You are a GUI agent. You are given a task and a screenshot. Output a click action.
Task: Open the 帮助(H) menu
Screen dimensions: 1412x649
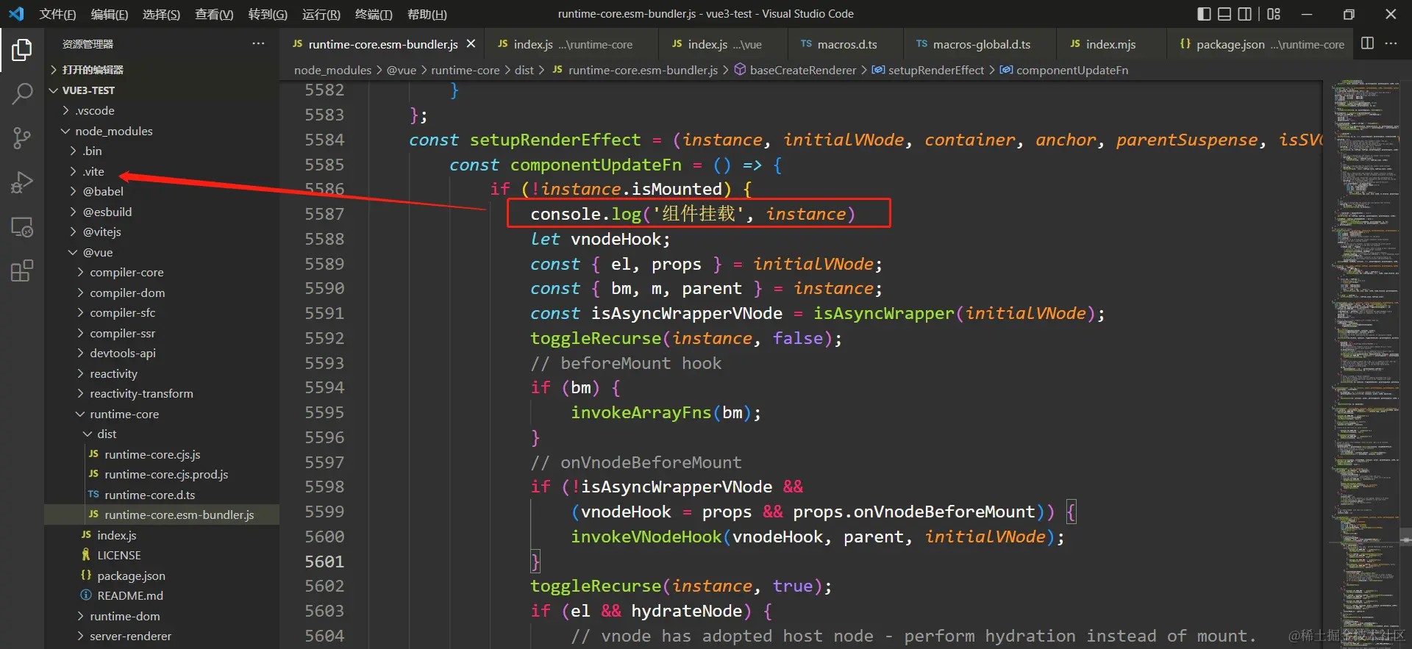427,14
